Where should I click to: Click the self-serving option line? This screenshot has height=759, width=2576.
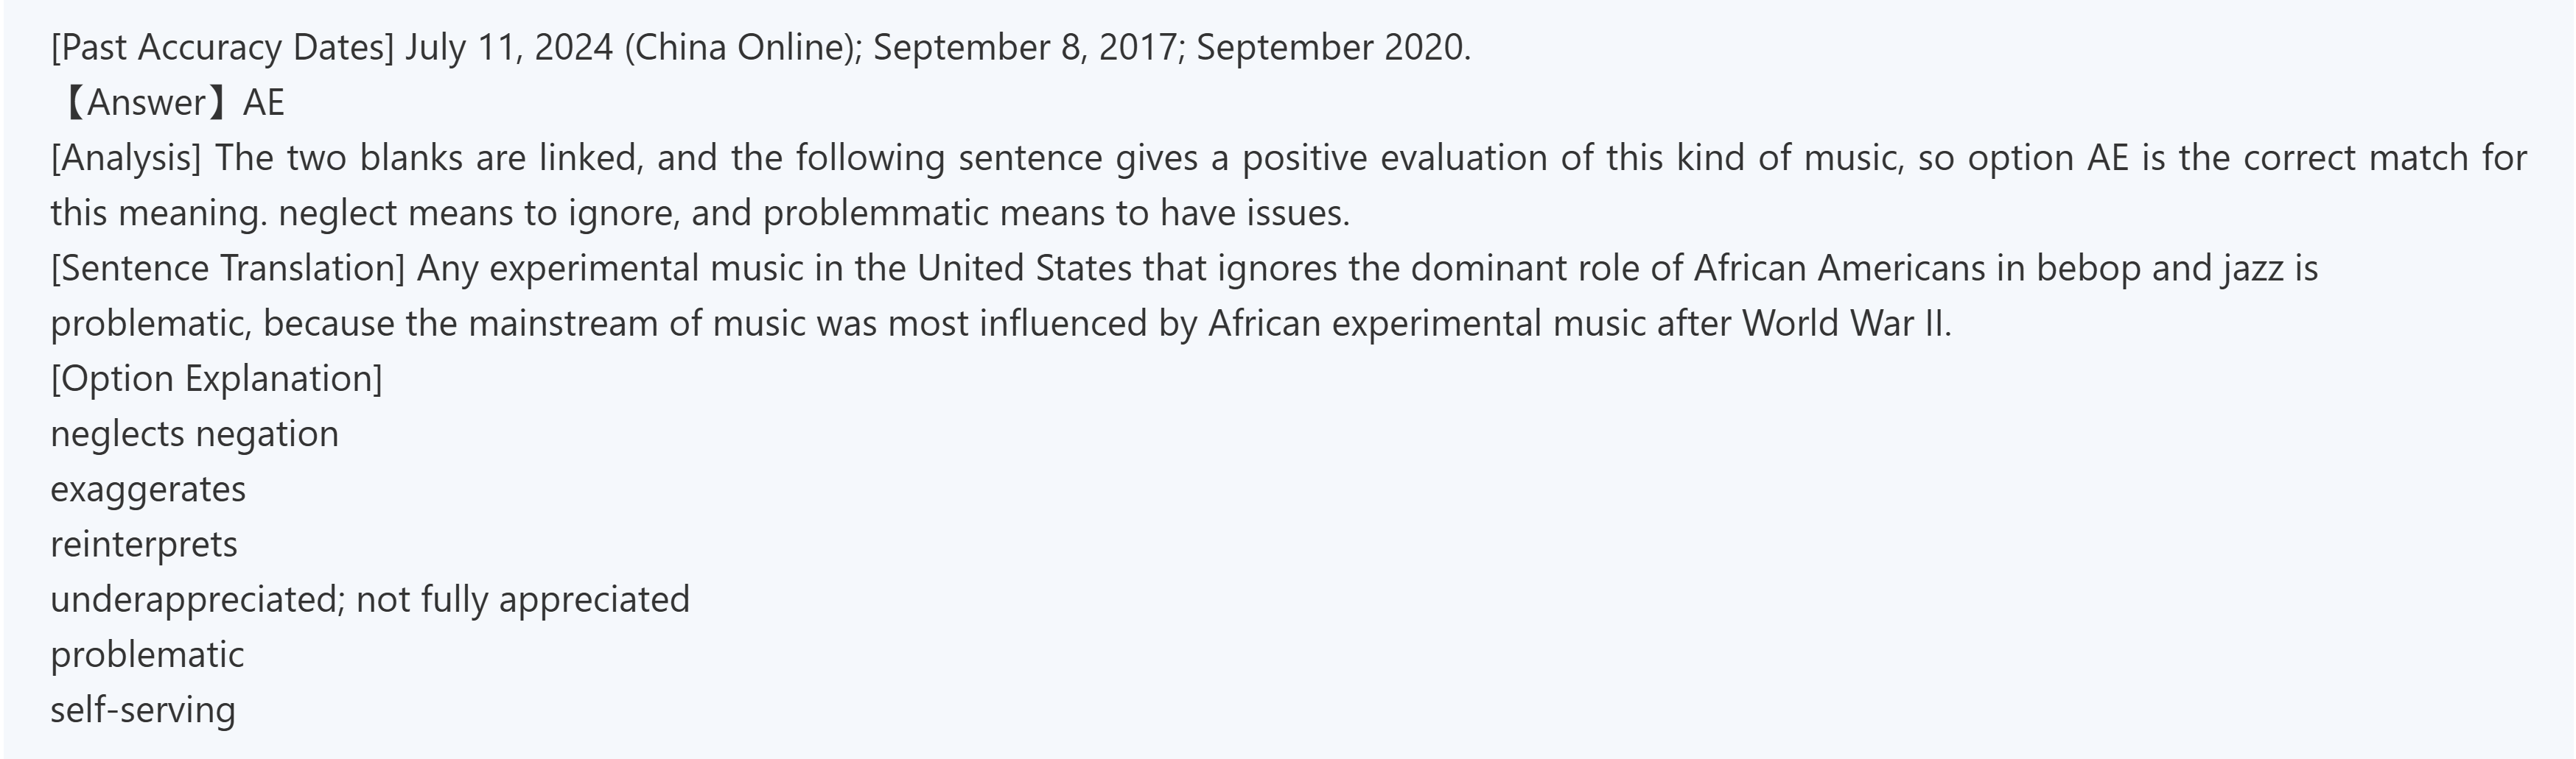coord(143,710)
